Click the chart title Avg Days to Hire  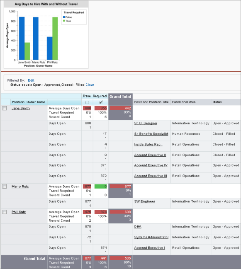46,4
